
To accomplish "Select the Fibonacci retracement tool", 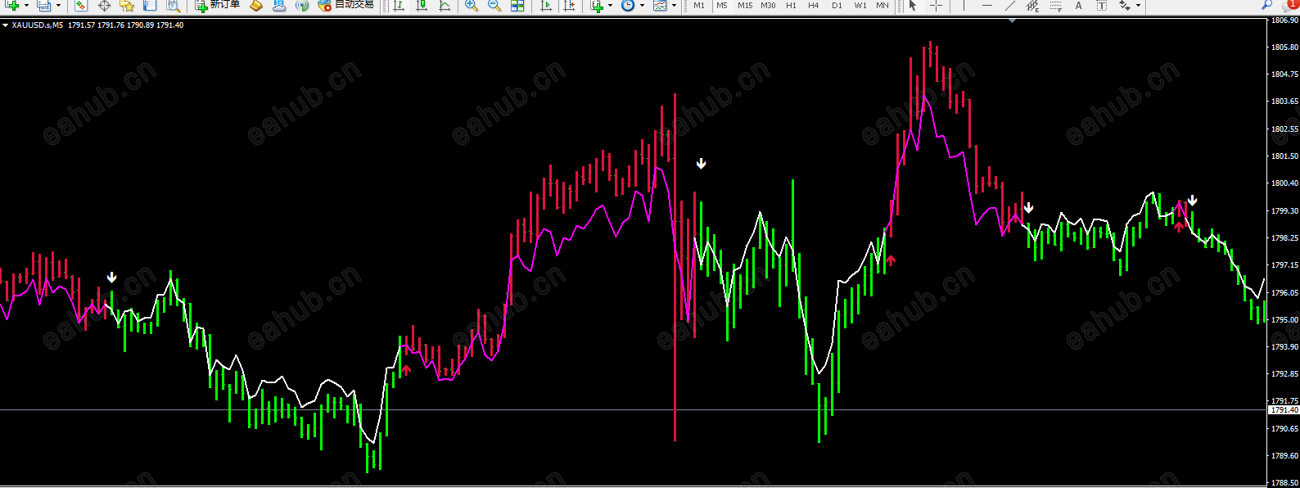I will tap(1055, 5).
